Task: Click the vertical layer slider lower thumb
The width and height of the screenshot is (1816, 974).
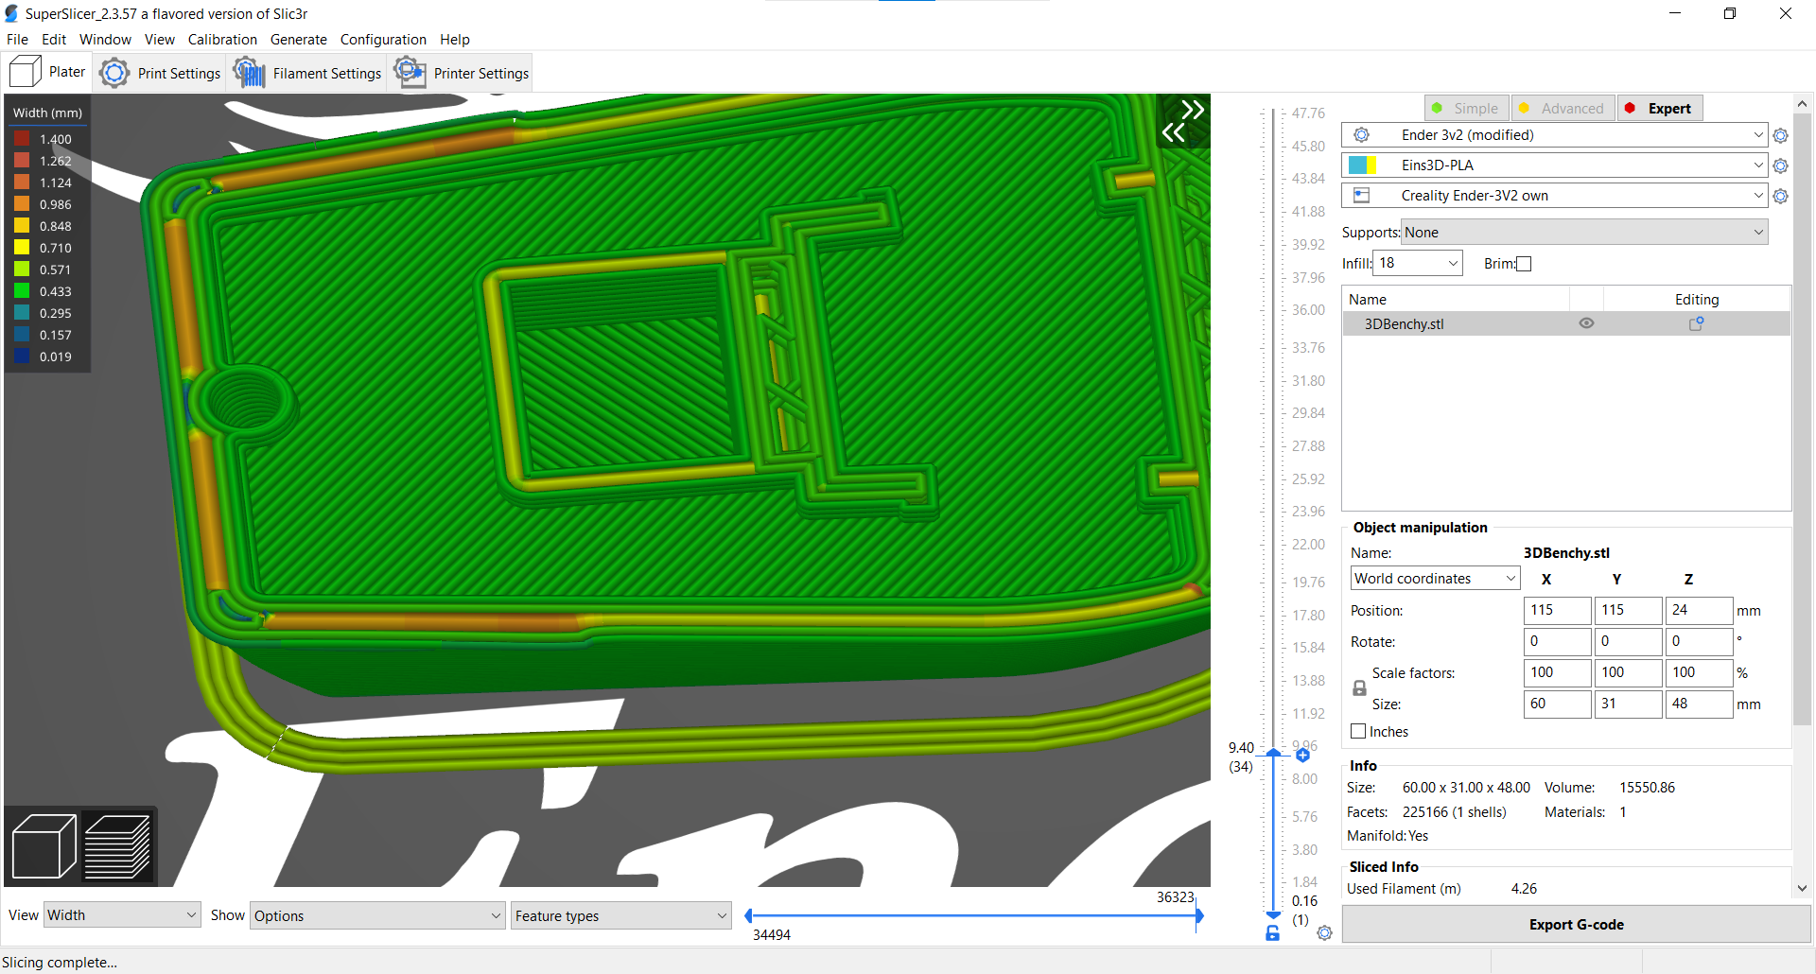Action: (1273, 914)
